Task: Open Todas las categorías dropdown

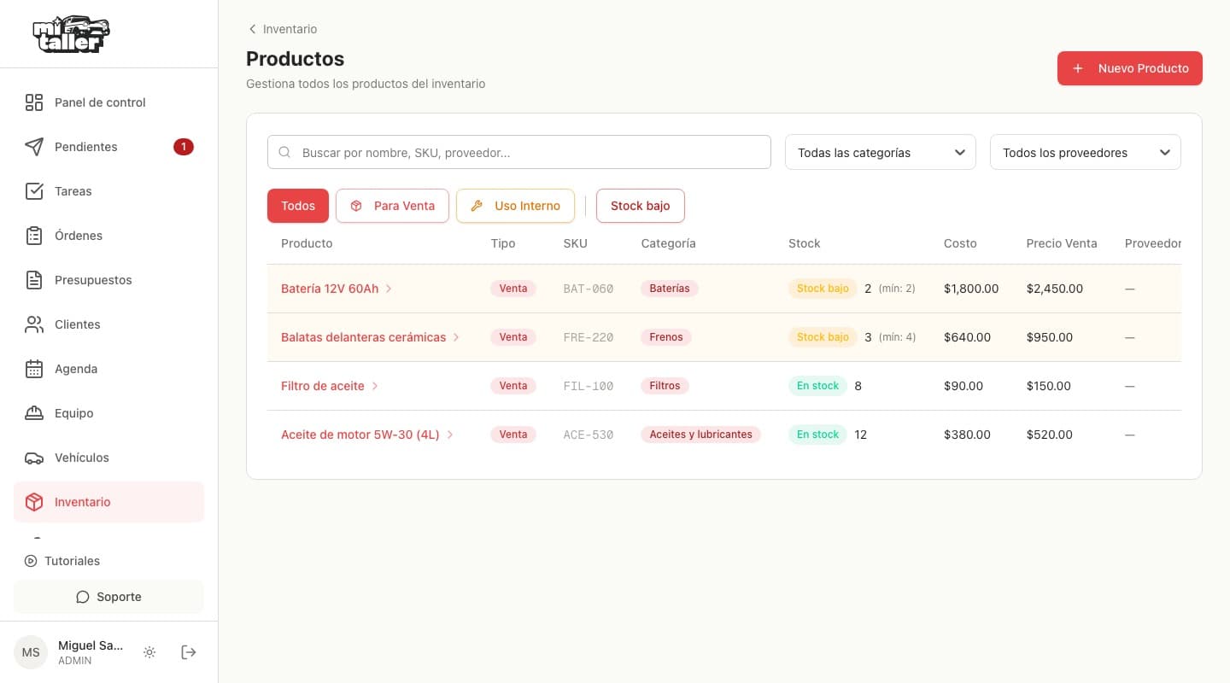Action: tap(881, 152)
